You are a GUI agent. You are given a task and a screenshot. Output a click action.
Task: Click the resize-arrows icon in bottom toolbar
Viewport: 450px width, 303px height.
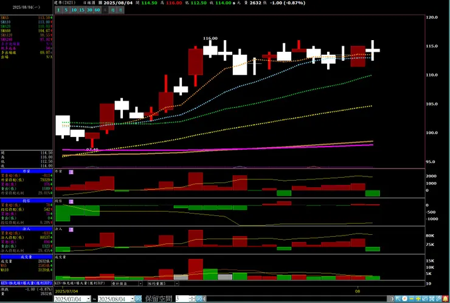pos(425,299)
